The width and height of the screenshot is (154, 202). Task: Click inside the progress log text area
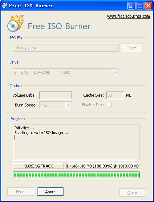click(x=76, y=142)
